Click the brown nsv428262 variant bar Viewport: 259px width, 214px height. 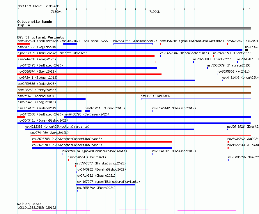[x=134, y=93]
